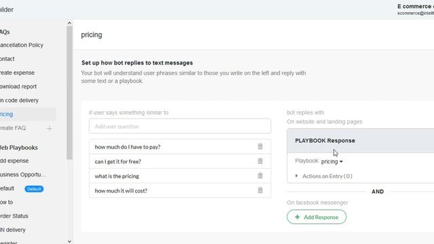
Task: Click the Web Playbooks section heading
Action: (19, 148)
